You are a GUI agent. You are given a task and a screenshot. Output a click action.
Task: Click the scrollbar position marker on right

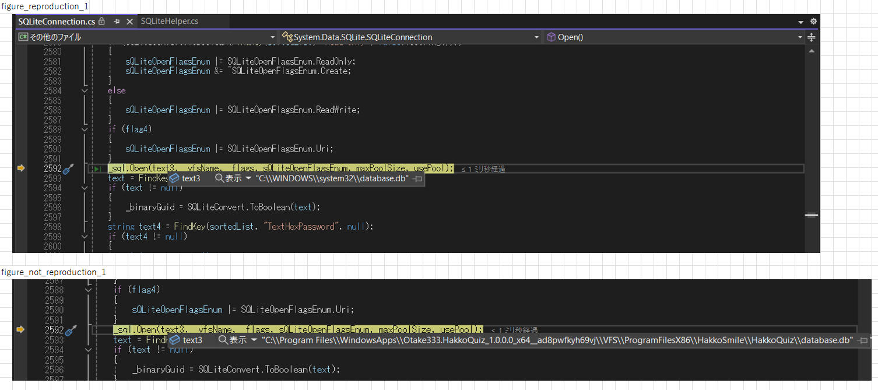pos(812,215)
